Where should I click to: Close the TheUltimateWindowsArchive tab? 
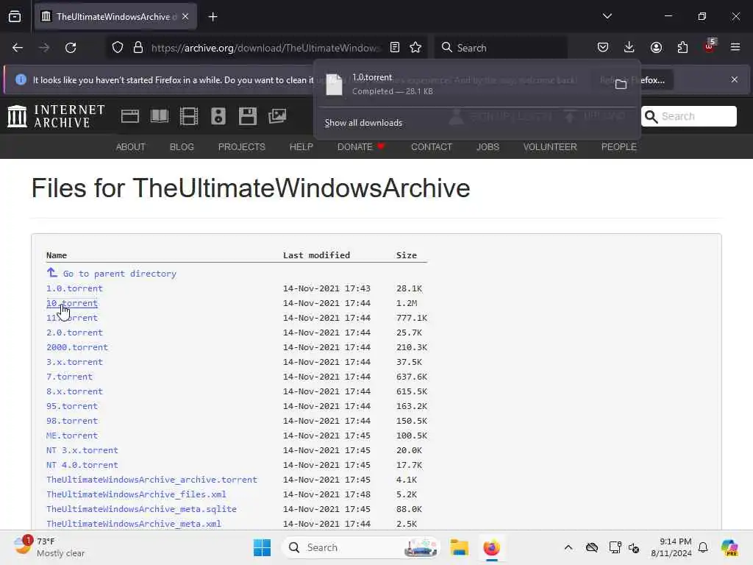pos(185,17)
